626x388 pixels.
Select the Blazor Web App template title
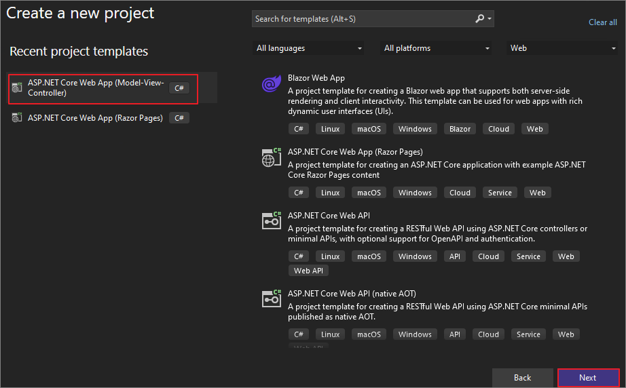coord(316,78)
